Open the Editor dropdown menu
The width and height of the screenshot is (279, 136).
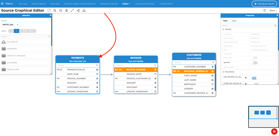tap(126, 4)
